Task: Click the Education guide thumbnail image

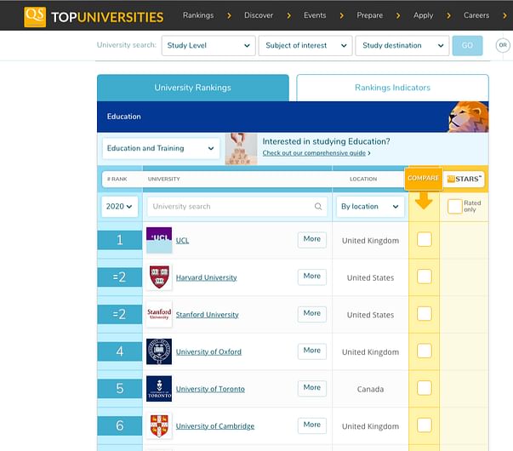Action: pyautogui.click(x=241, y=149)
